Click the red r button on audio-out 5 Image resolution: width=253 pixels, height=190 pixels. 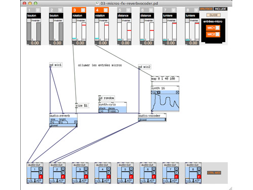pos(131,177)
